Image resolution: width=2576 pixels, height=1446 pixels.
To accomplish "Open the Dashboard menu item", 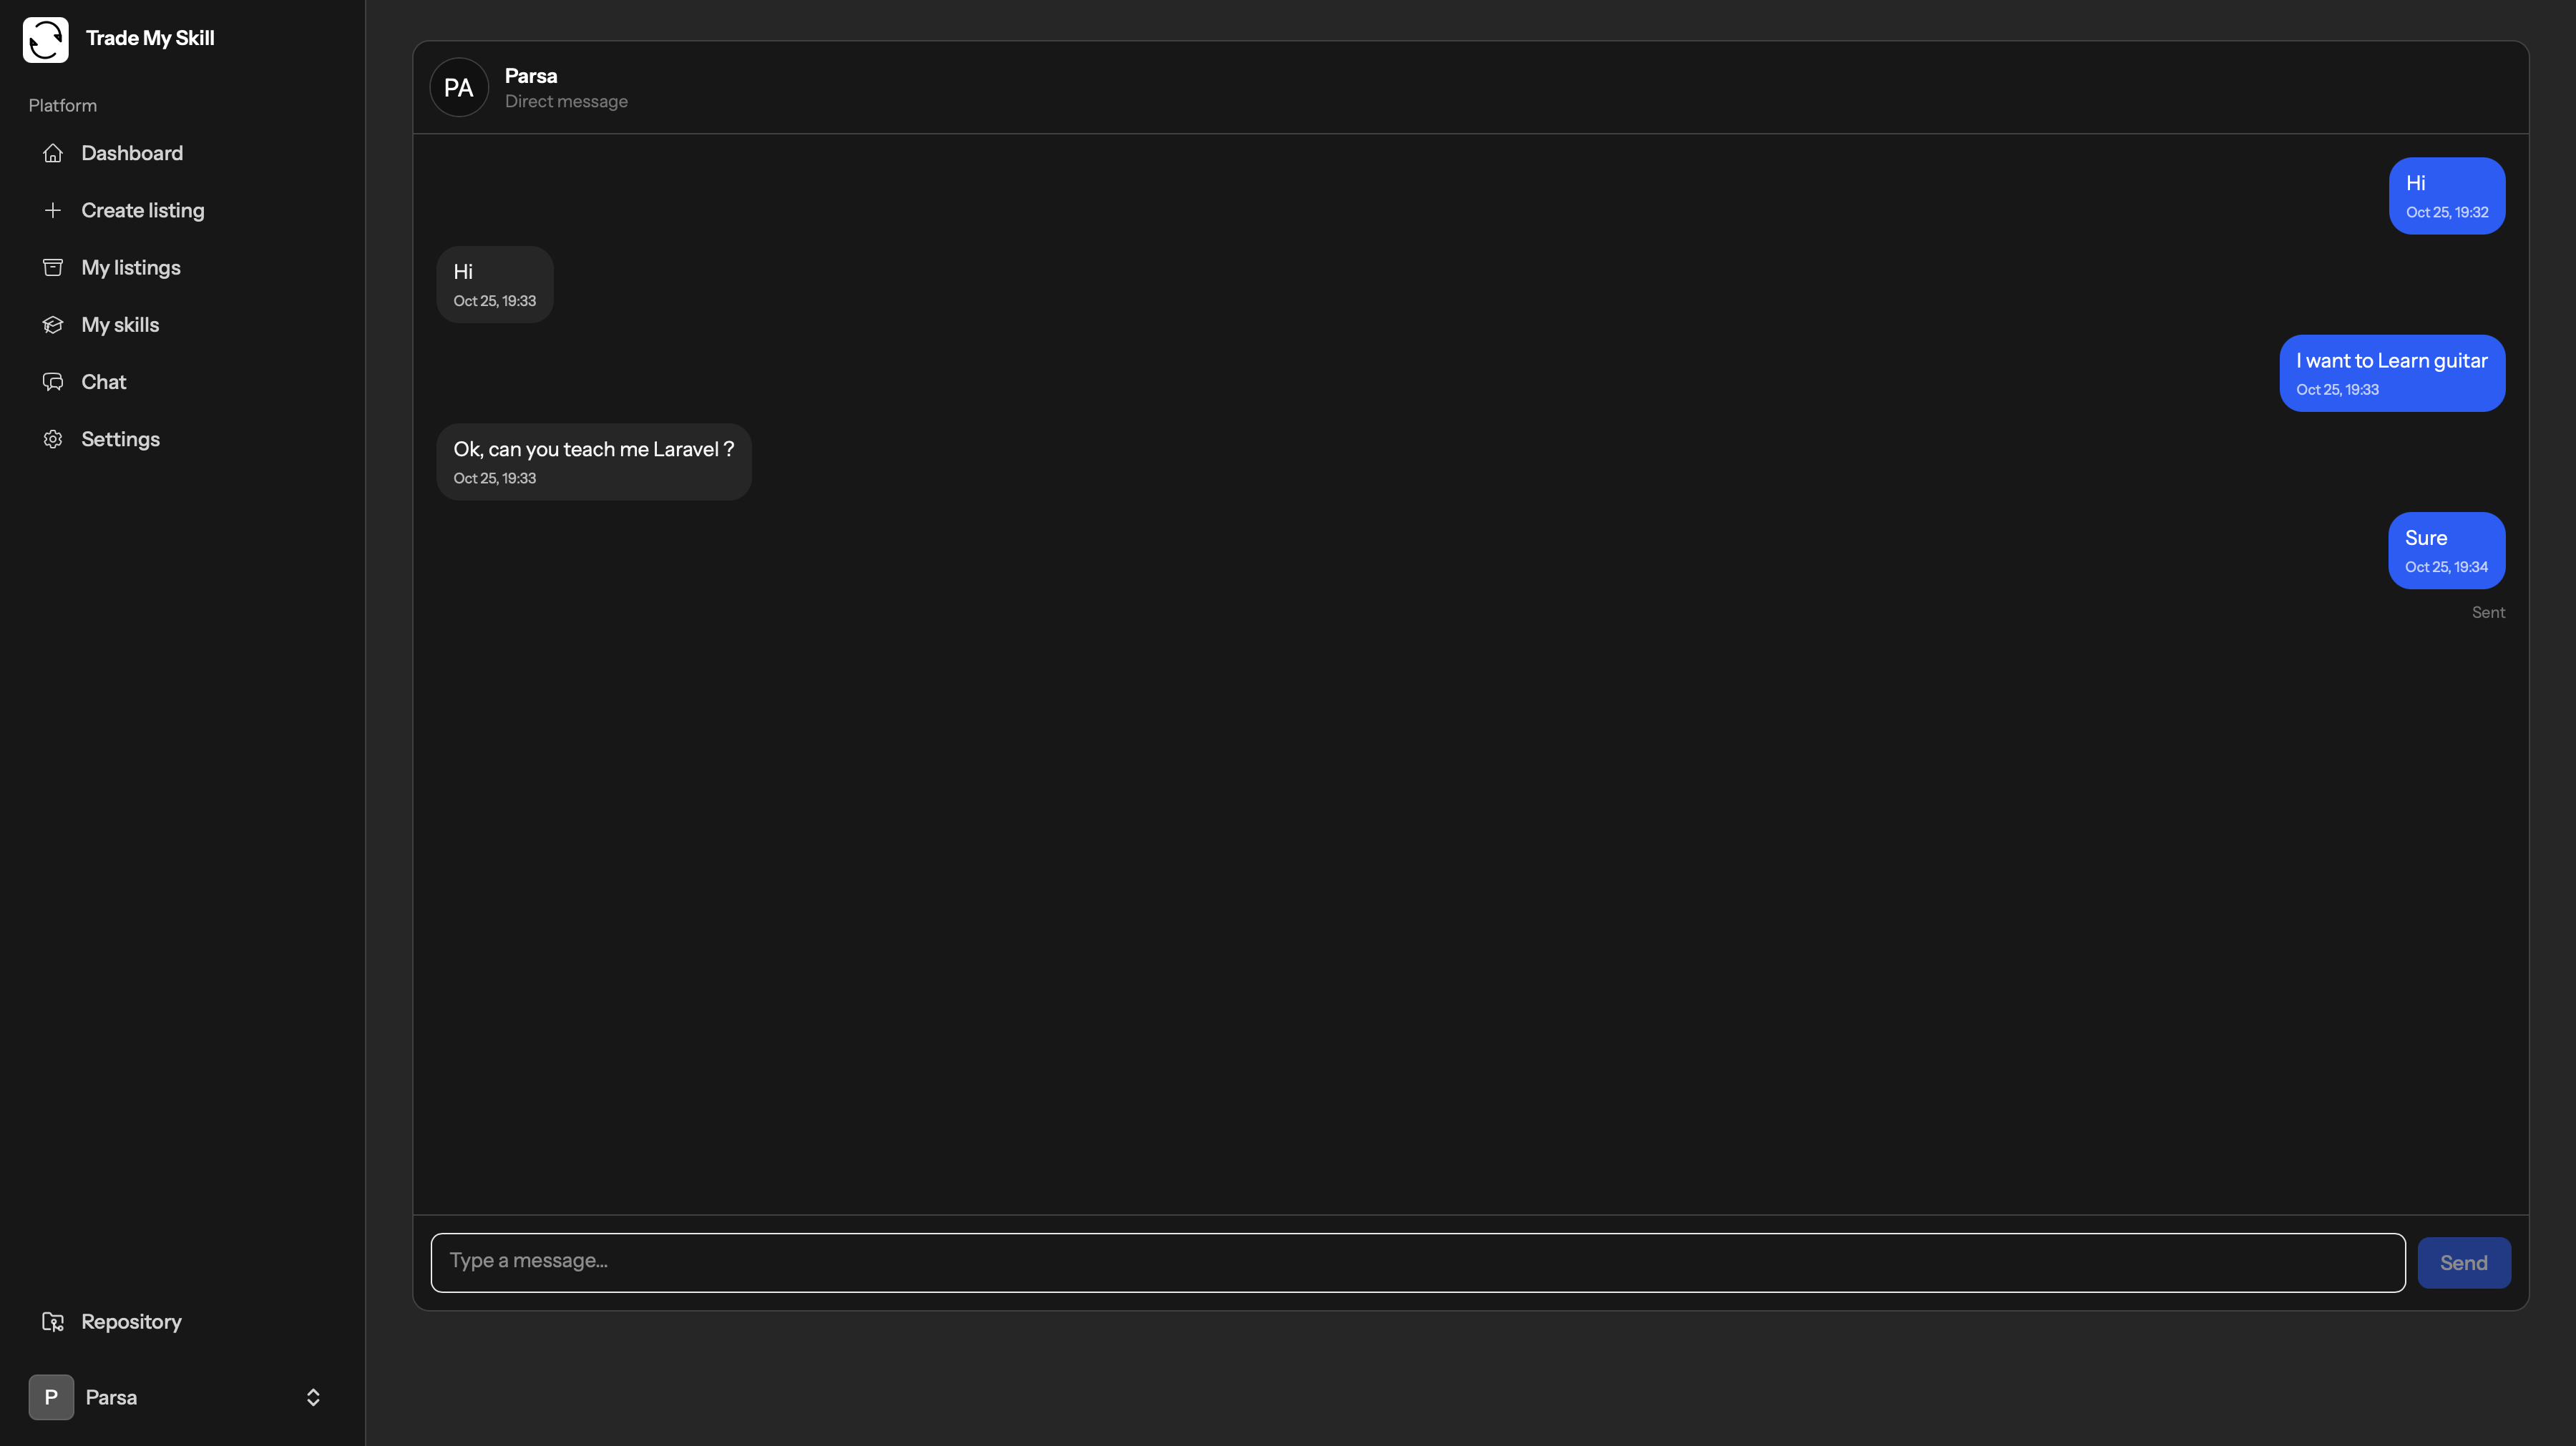I will pos(132,153).
